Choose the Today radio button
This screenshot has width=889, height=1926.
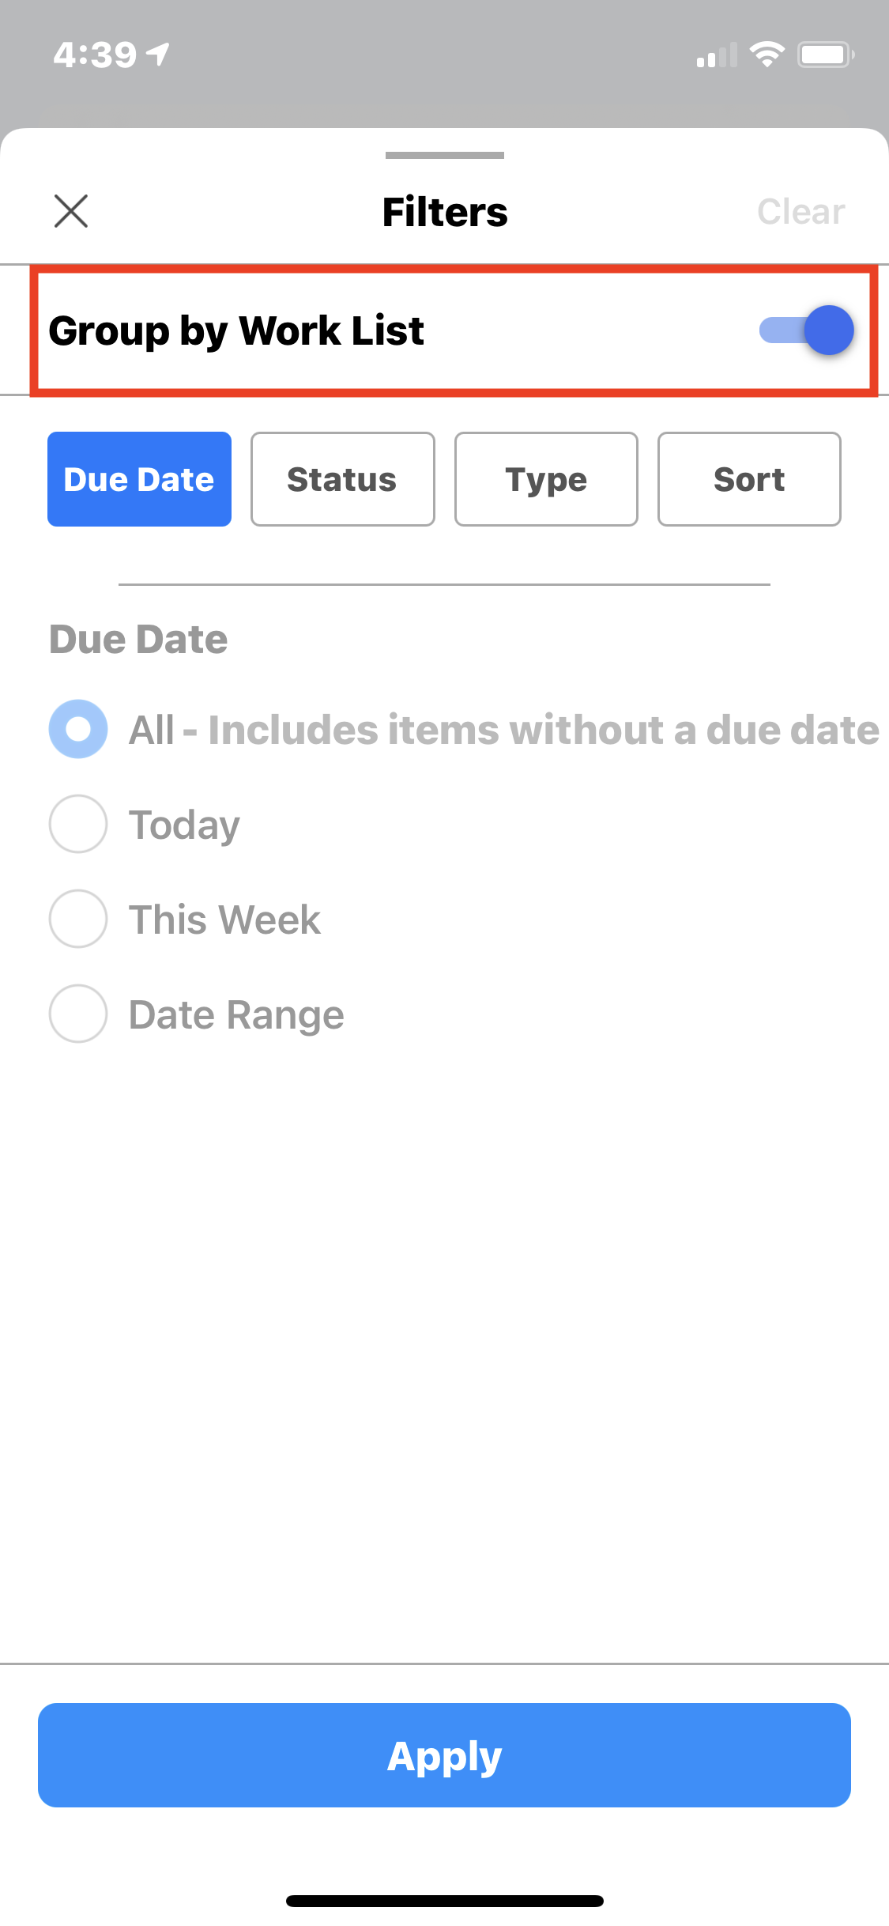(x=78, y=824)
